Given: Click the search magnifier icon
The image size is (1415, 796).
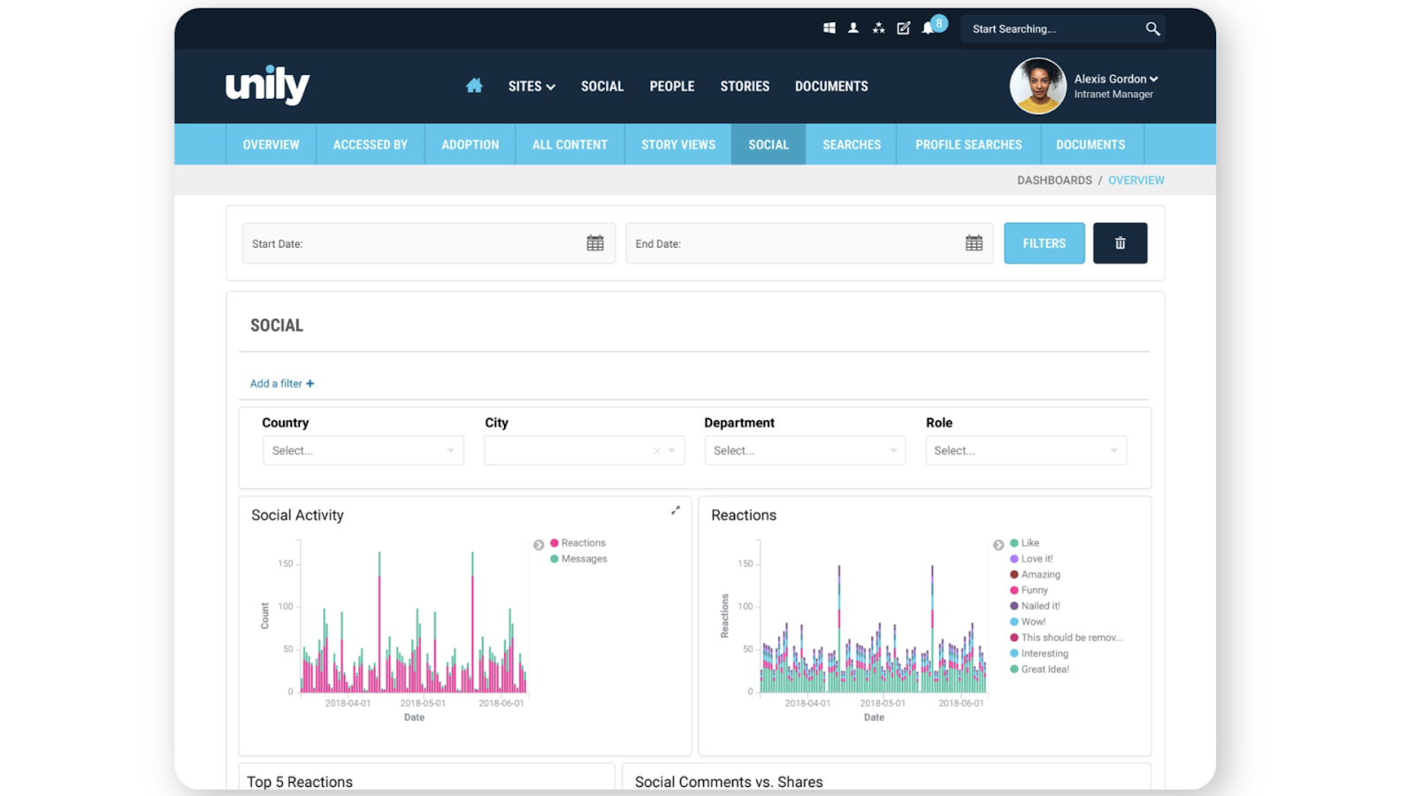Looking at the screenshot, I should pos(1152,29).
